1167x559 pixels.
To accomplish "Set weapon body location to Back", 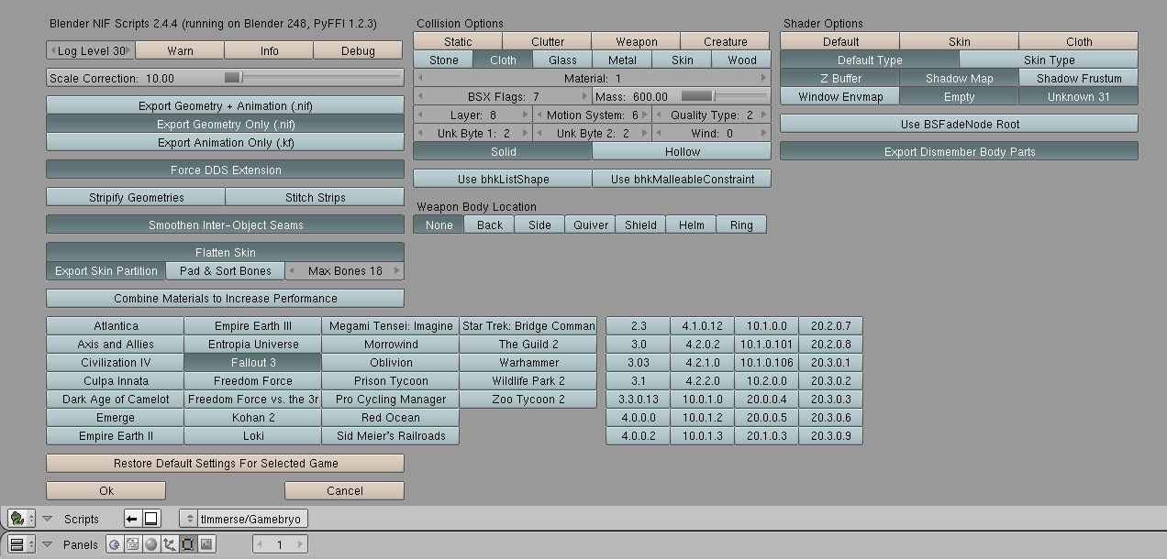I will [489, 225].
